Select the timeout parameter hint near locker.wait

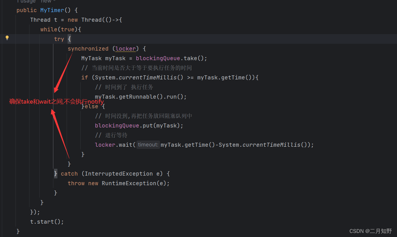click(x=148, y=145)
